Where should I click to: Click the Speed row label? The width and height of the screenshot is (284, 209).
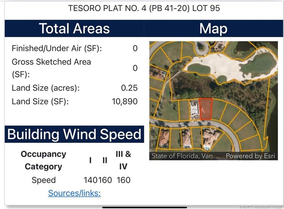[x=44, y=180]
